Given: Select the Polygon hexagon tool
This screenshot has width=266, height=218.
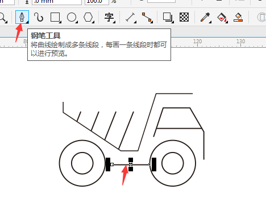Looking at the screenshot, I should pos(89,18).
